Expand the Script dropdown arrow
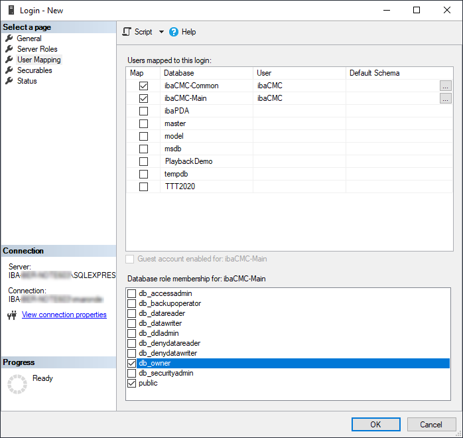This screenshot has height=438, width=463. tap(161, 32)
